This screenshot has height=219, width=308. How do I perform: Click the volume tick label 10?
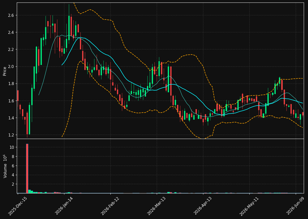pos(12,147)
